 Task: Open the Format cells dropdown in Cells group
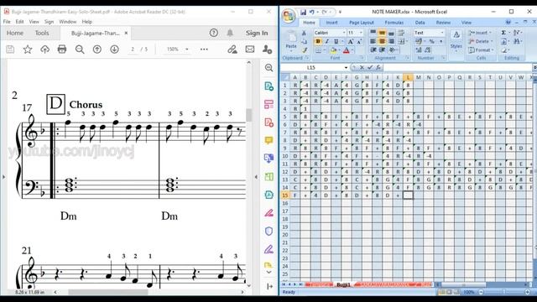click(481, 50)
